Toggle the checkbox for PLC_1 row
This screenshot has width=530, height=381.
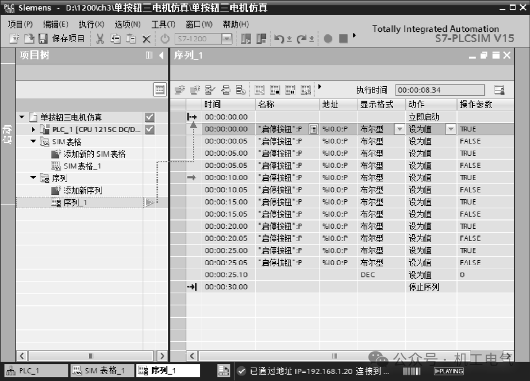pos(149,130)
